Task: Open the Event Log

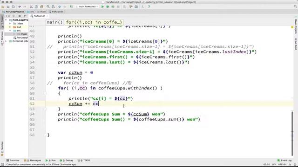Action: pyautogui.click(x=284, y=161)
